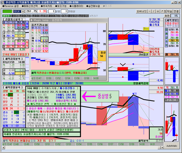
Task: Click the 세력방향 panel header
Action: [172, 20]
